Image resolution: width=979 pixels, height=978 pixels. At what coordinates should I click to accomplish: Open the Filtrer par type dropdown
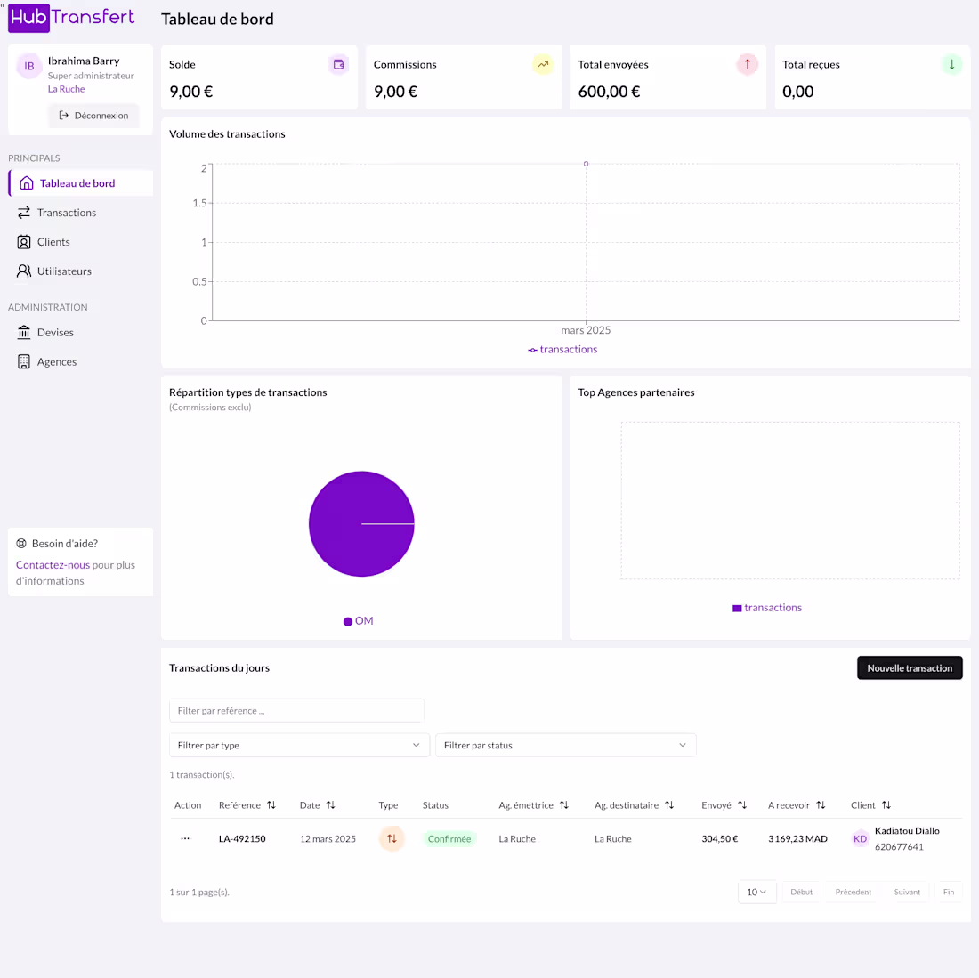pos(299,745)
